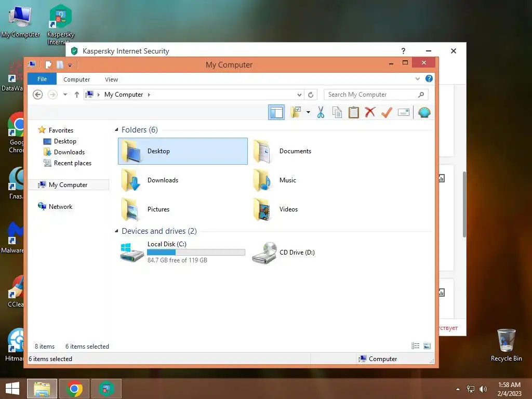This screenshot has width=532, height=399.
Task: Switch to large icons view icon
Action: 427,345
